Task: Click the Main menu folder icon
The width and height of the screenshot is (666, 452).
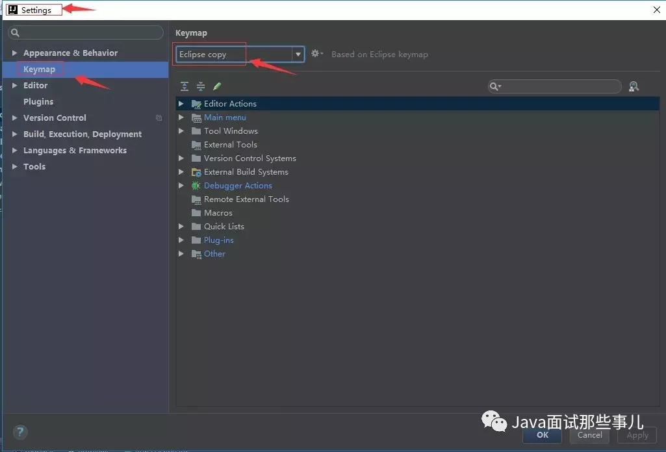Action: pyautogui.click(x=196, y=118)
